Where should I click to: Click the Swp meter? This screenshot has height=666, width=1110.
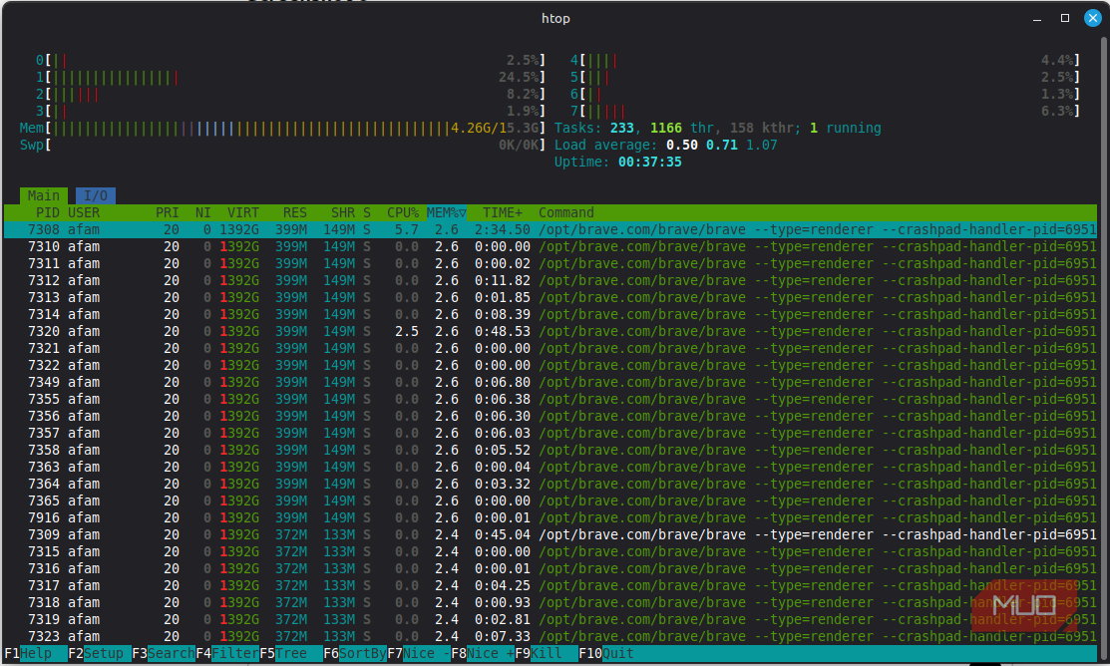click(282, 146)
